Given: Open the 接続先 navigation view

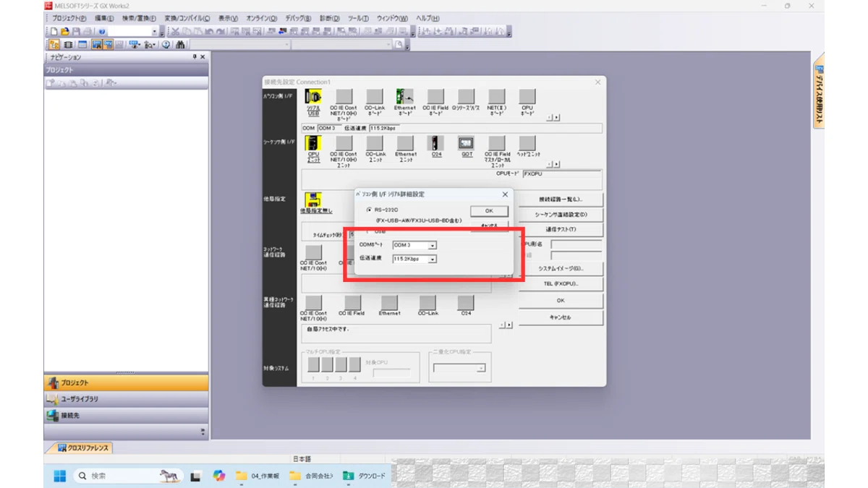Looking at the screenshot, I should [126, 416].
